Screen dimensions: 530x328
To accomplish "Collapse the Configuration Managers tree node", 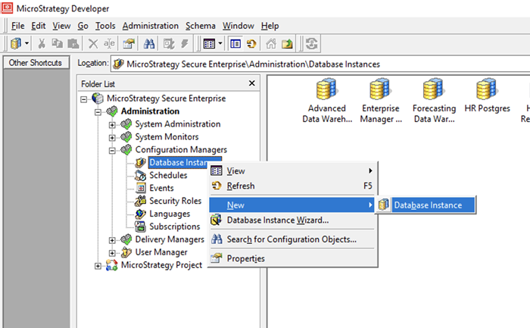I will pos(112,150).
